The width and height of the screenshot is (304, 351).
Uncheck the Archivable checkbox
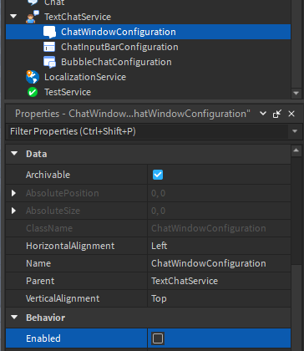pyautogui.click(x=158, y=175)
